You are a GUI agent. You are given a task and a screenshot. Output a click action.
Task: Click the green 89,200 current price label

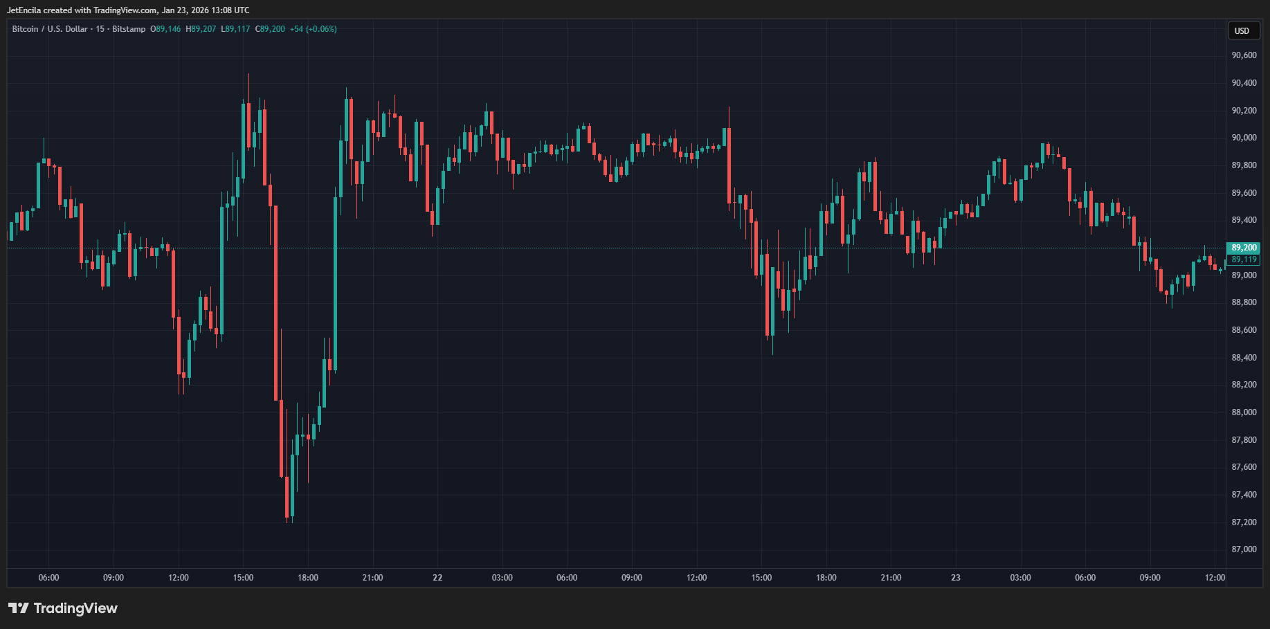click(x=1244, y=248)
